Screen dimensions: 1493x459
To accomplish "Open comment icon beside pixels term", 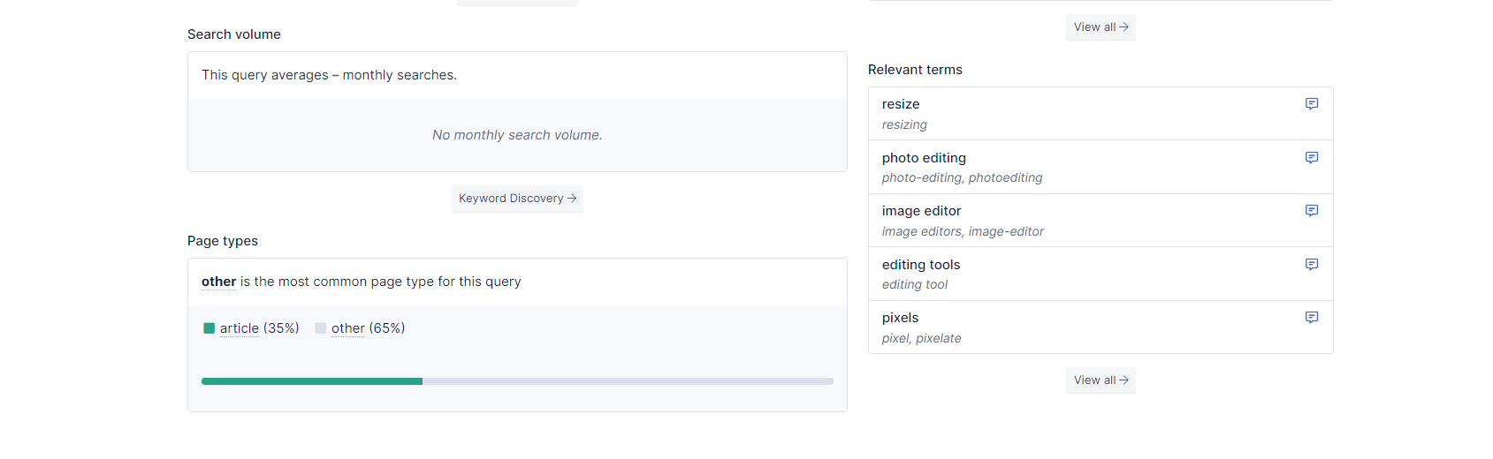I will coord(1312,318).
